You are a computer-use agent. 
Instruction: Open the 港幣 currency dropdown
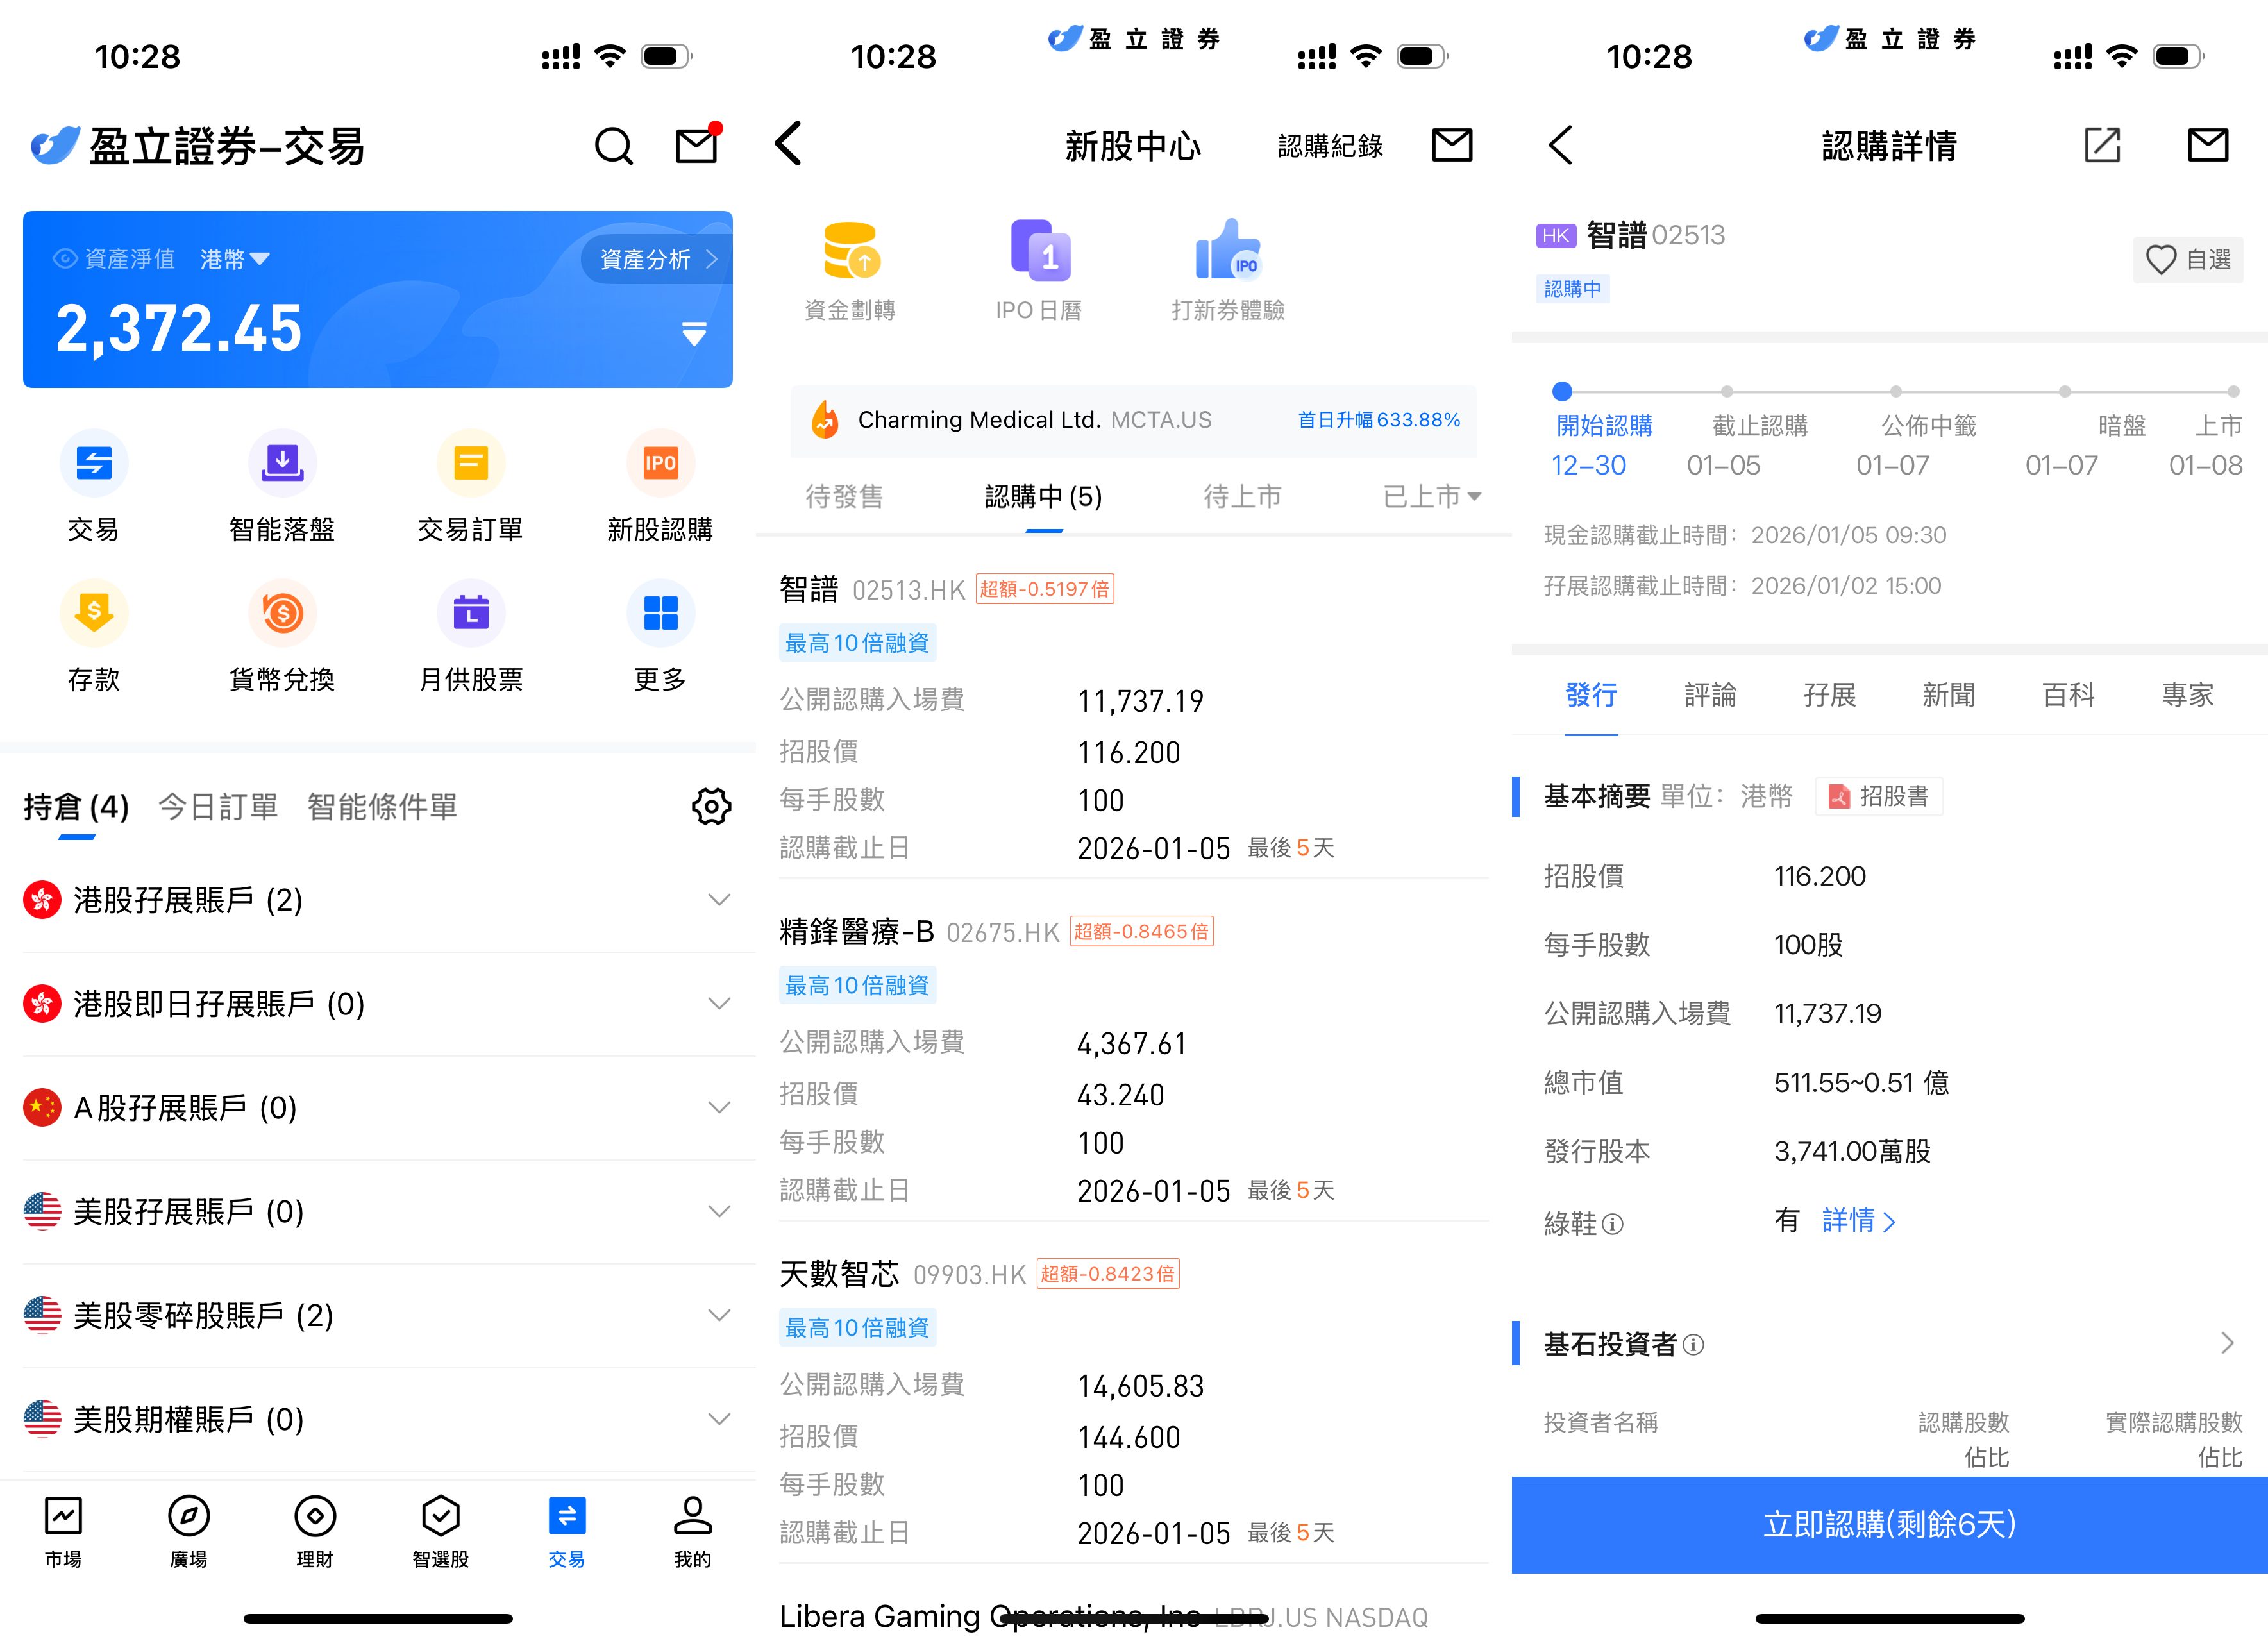pyautogui.click(x=234, y=260)
